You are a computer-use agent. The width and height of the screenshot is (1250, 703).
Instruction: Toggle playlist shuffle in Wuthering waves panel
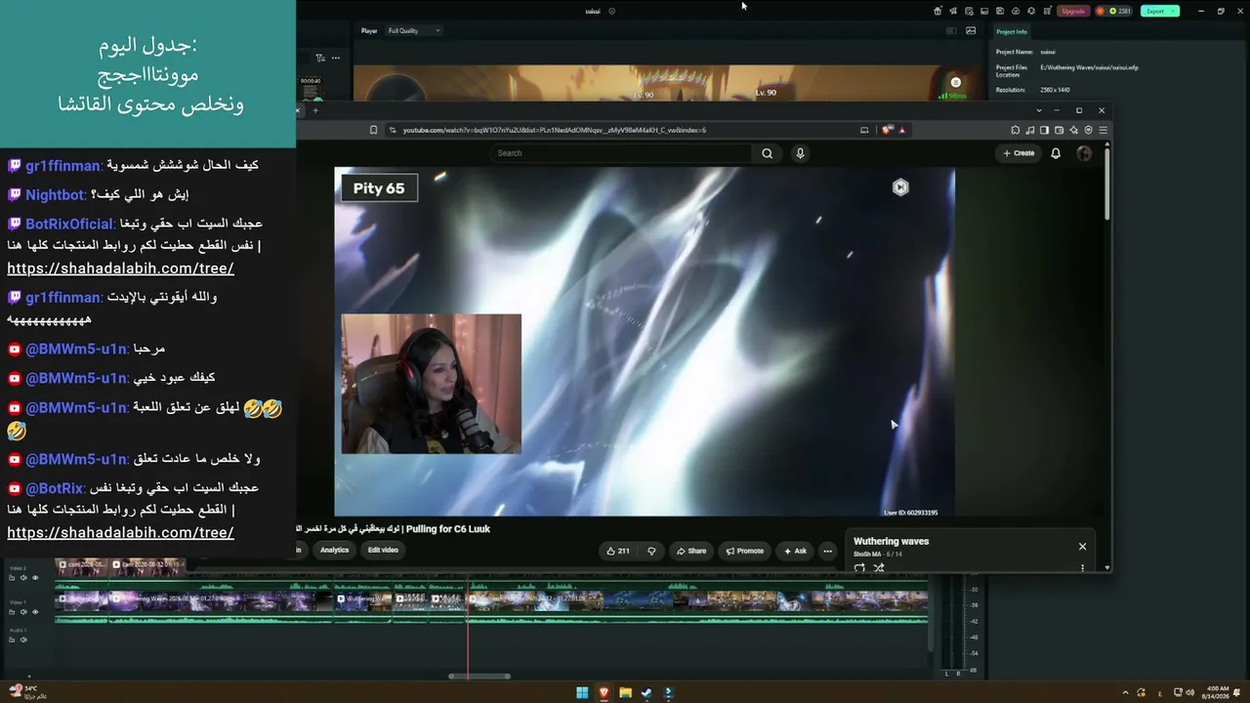point(879,567)
